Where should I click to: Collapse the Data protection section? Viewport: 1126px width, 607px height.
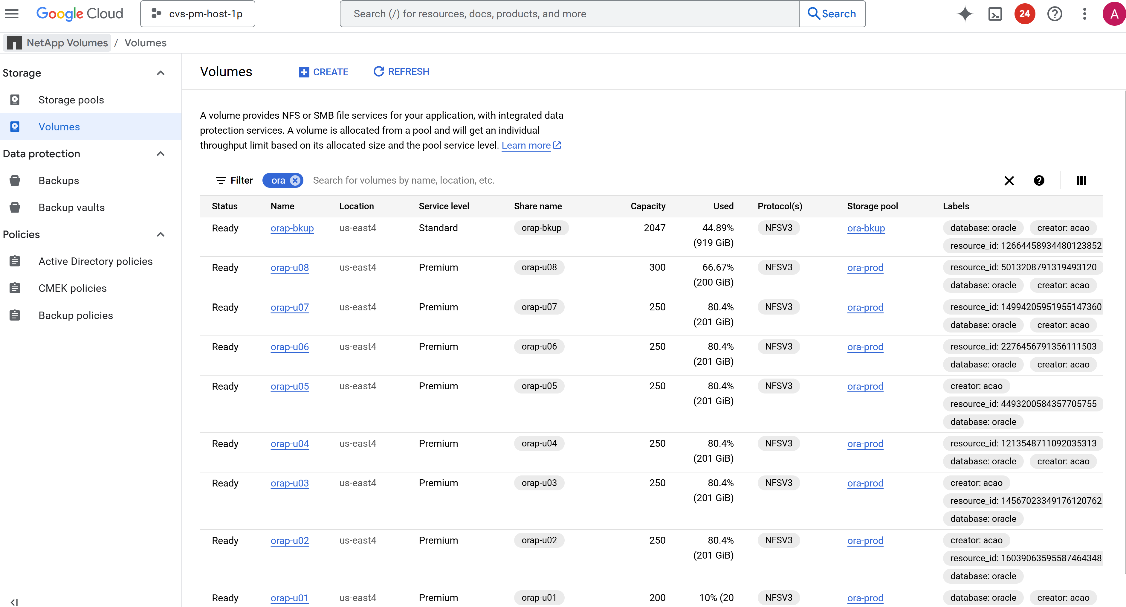161,154
